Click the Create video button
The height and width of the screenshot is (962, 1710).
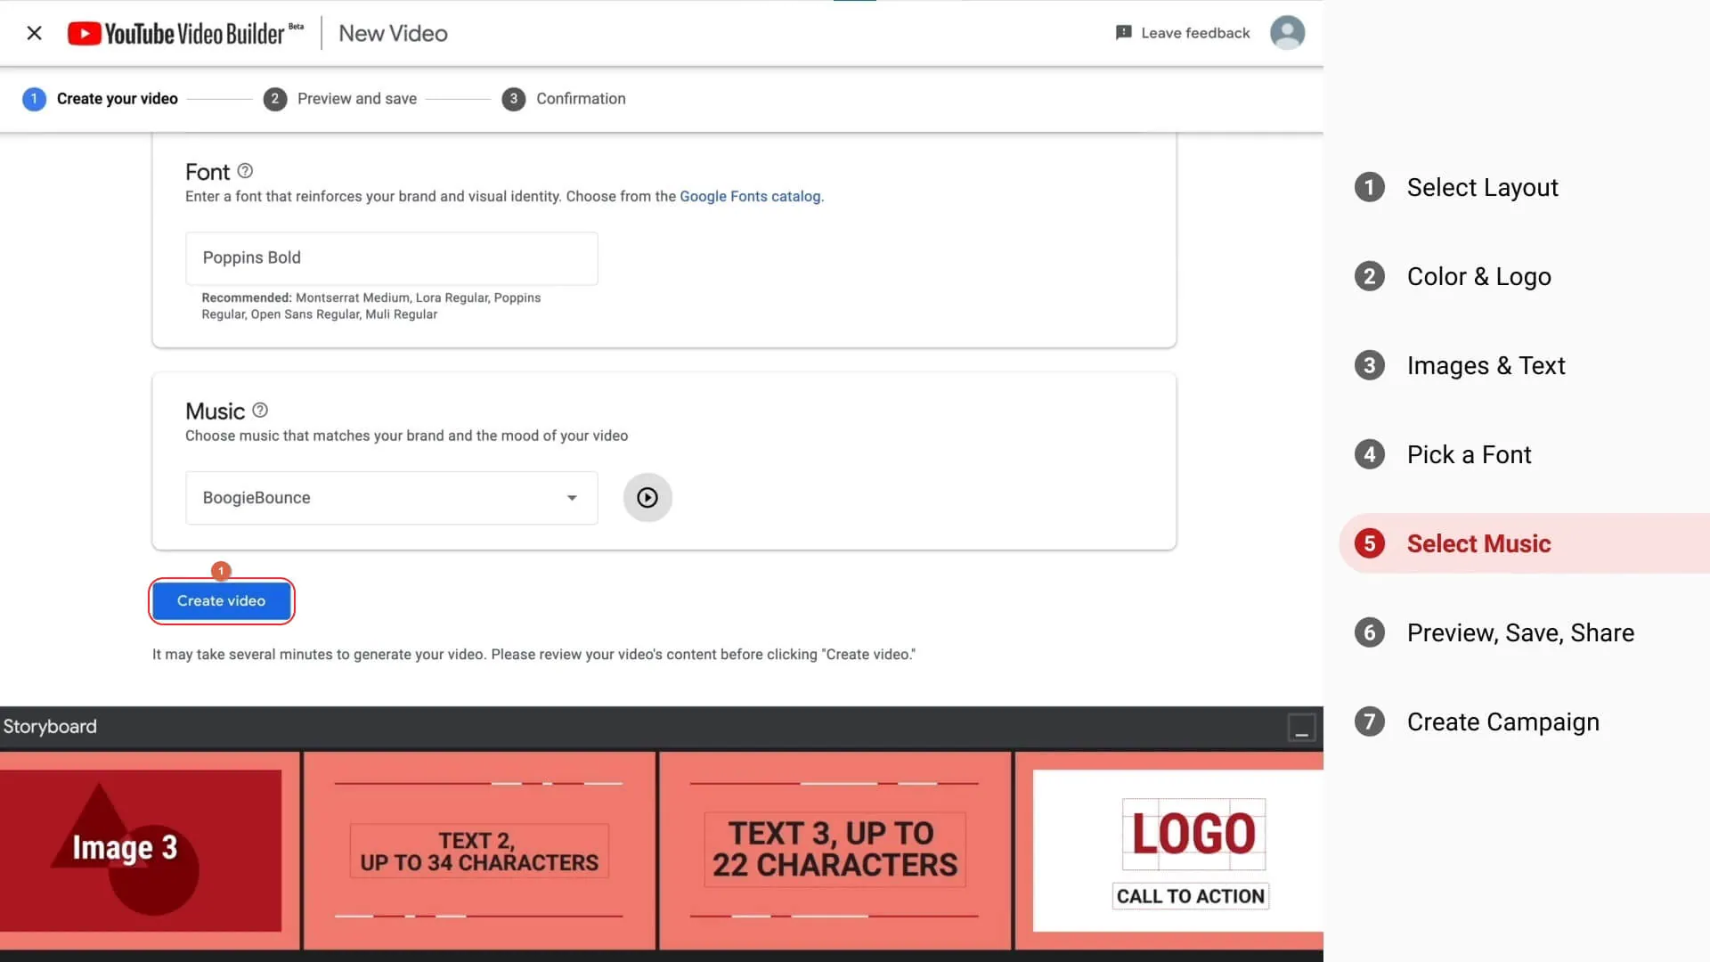221,600
